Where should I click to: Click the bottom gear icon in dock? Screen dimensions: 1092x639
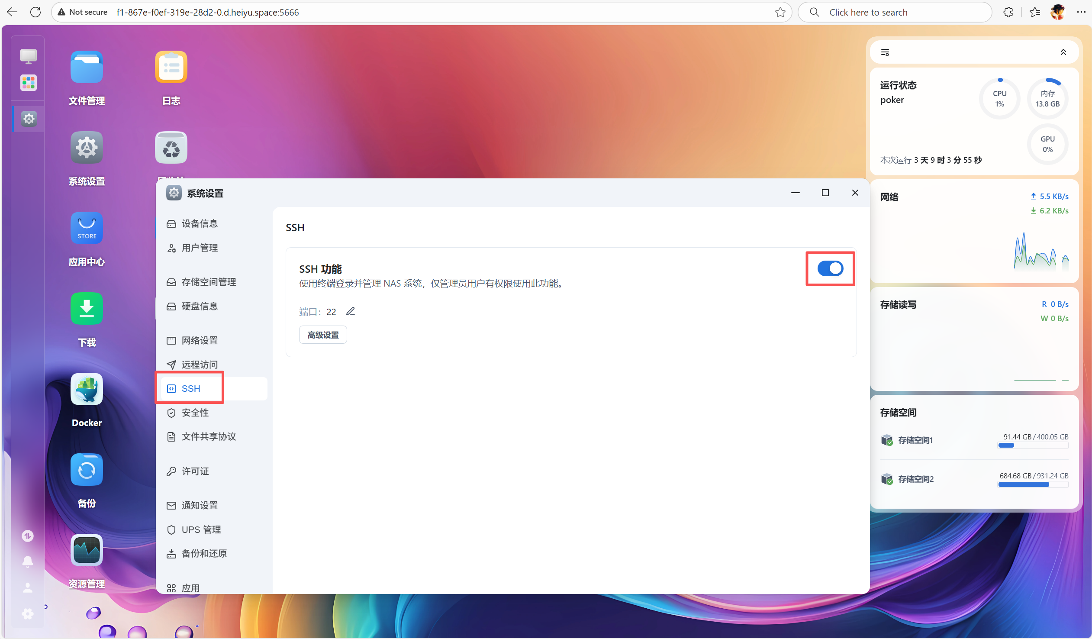28,614
